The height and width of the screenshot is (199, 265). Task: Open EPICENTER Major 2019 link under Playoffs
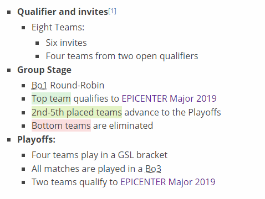point(168,182)
